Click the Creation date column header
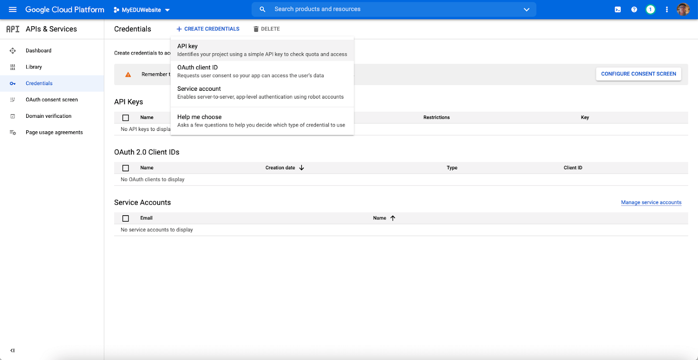 pyautogui.click(x=280, y=168)
